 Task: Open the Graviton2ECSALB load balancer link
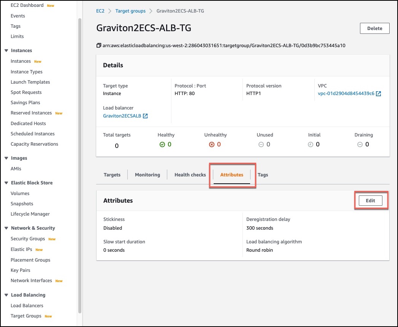click(122, 116)
